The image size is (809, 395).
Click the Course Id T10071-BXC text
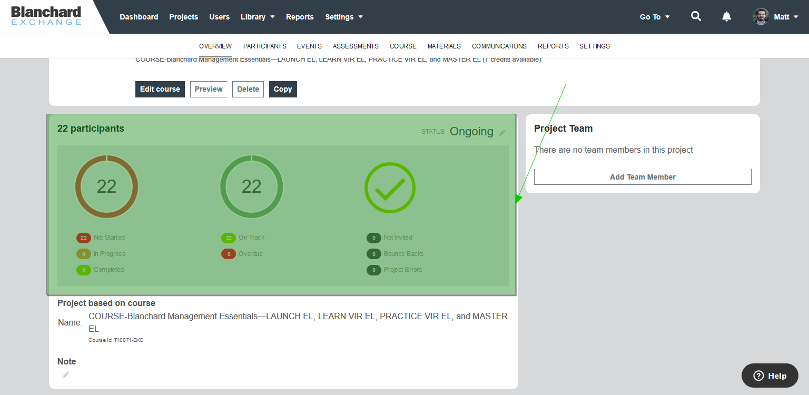click(116, 340)
